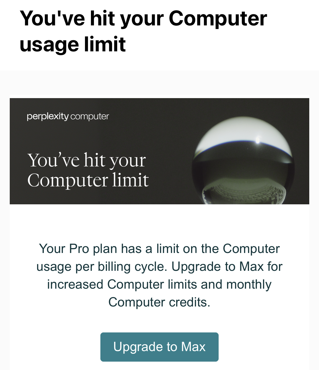Click "usage limit" in the email subject heading

pyautogui.click(x=73, y=44)
